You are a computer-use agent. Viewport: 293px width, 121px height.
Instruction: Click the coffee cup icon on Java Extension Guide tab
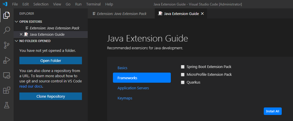click(x=160, y=13)
